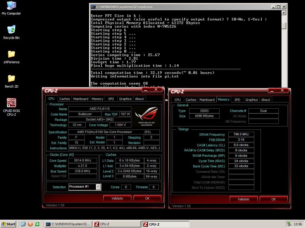Click Validate in left CPU-Z window
This screenshot has width=305, height=228.
coord(117,198)
